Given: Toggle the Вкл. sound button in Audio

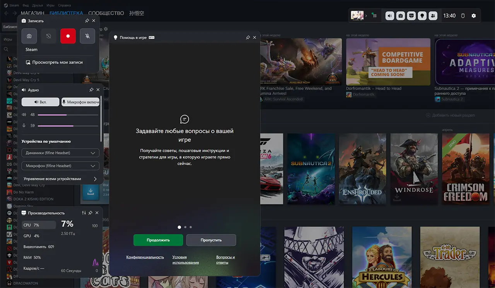Looking at the screenshot, I should (x=41, y=102).
